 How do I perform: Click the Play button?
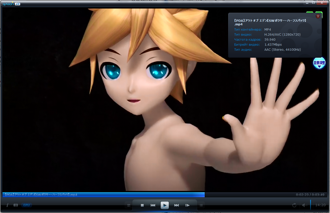pos(165,205)
